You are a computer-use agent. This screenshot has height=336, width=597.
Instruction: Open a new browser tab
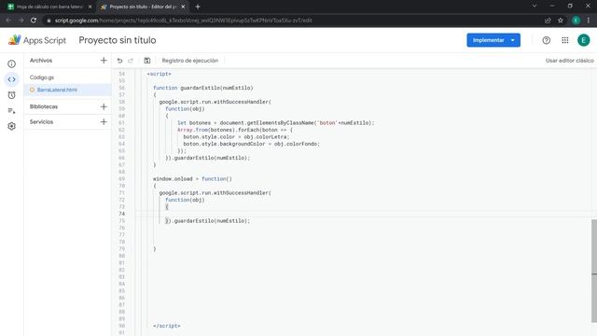click(198, 7)
